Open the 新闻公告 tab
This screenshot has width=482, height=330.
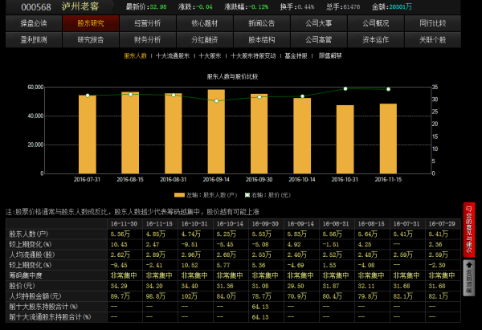pyautogui.click(x=262, y=23)
